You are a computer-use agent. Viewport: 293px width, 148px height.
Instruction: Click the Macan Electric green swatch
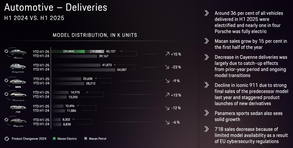tap(55, 139)
